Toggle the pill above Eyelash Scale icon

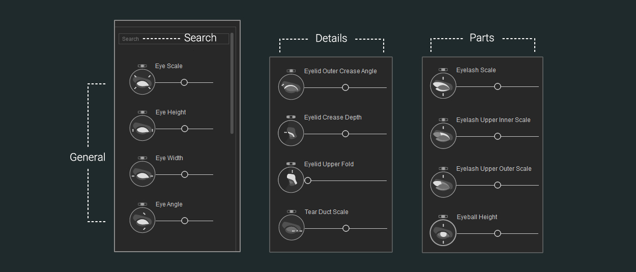443,70
